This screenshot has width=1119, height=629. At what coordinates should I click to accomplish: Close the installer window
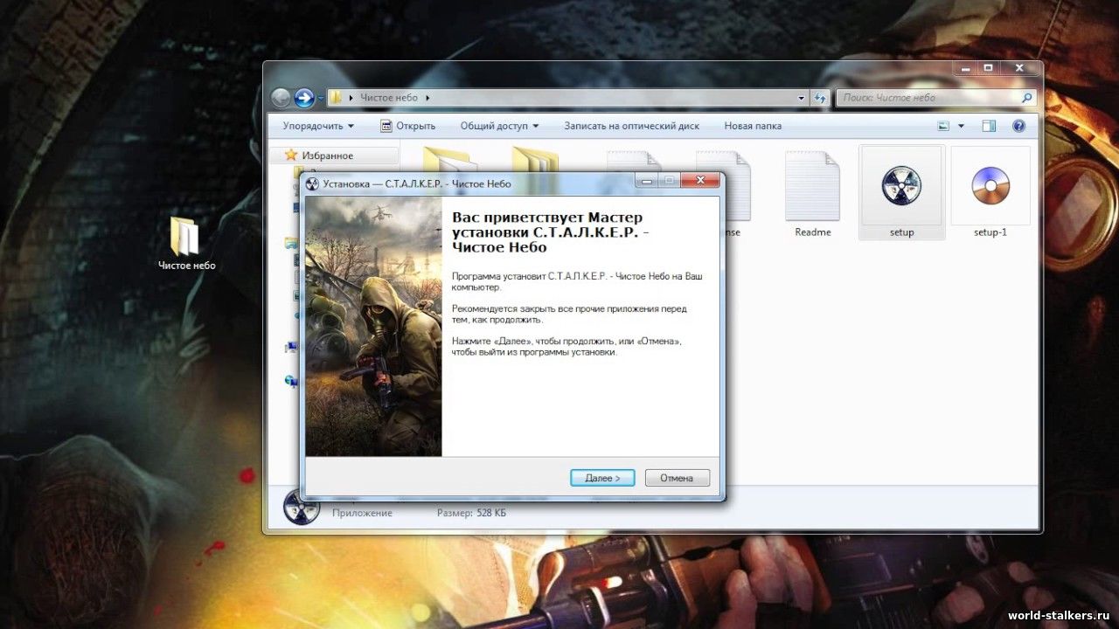coord(699,181)
